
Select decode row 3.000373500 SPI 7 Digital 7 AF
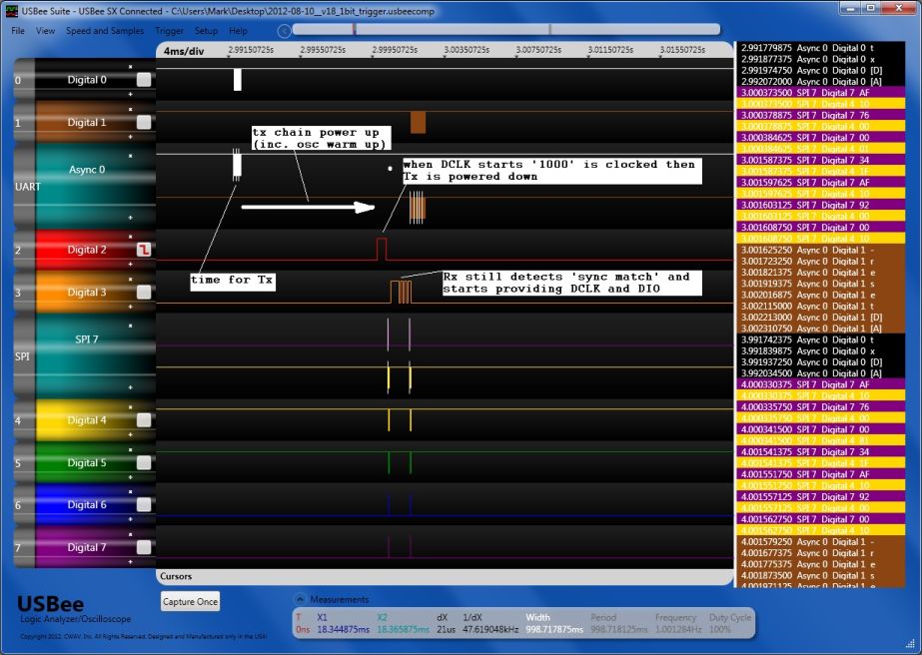tap(820, 92)
